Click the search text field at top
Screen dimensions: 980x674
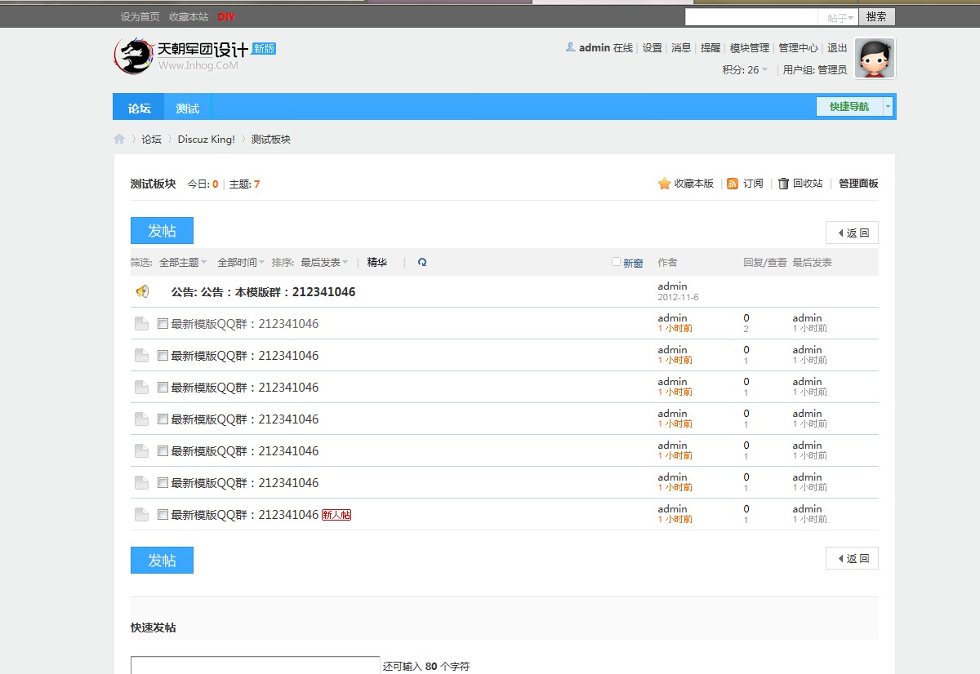751,17
